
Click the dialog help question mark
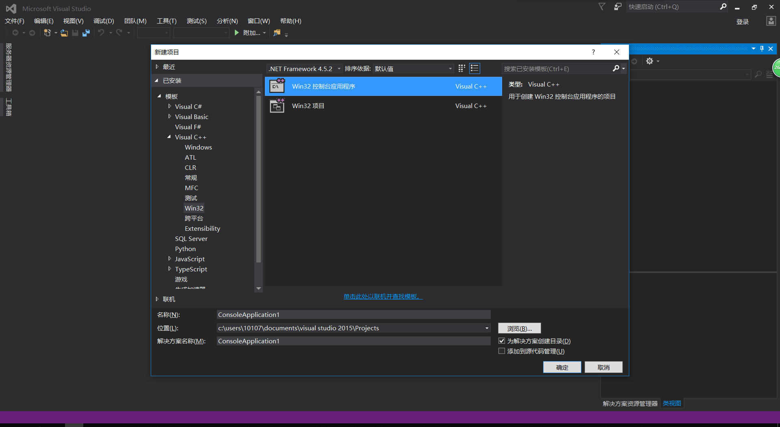coord(593,52)
